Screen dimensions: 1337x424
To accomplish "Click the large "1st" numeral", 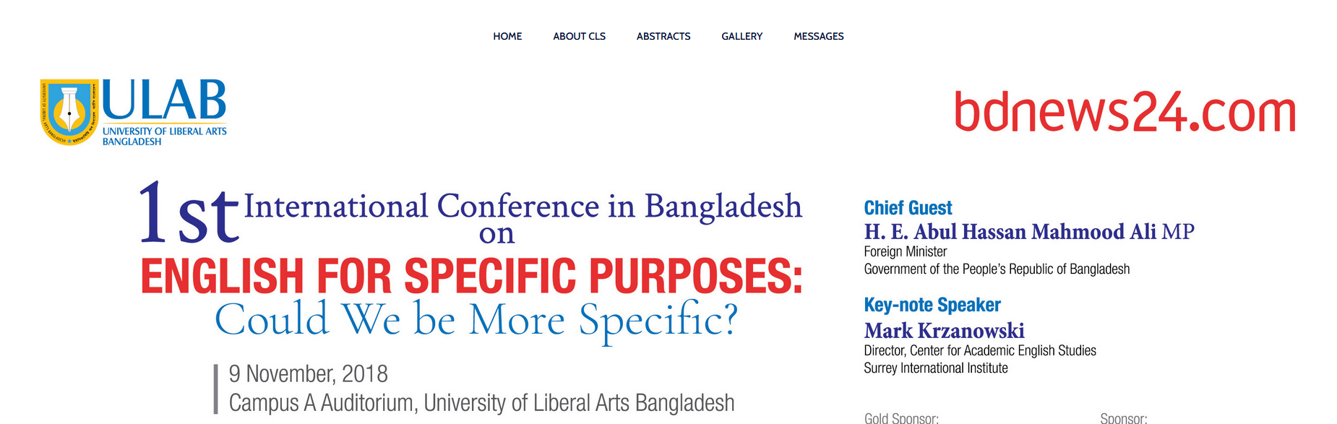I will pyautogui.click(x=188, y=215).
